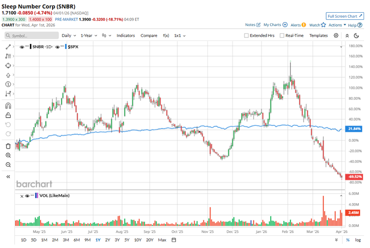Expand trend line tool submenu arrow

point(13,47)
